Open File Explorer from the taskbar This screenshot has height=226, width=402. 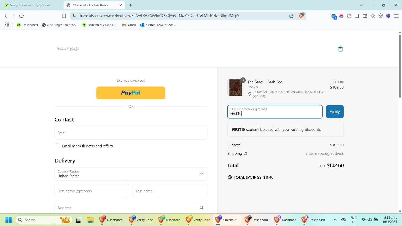90,220
